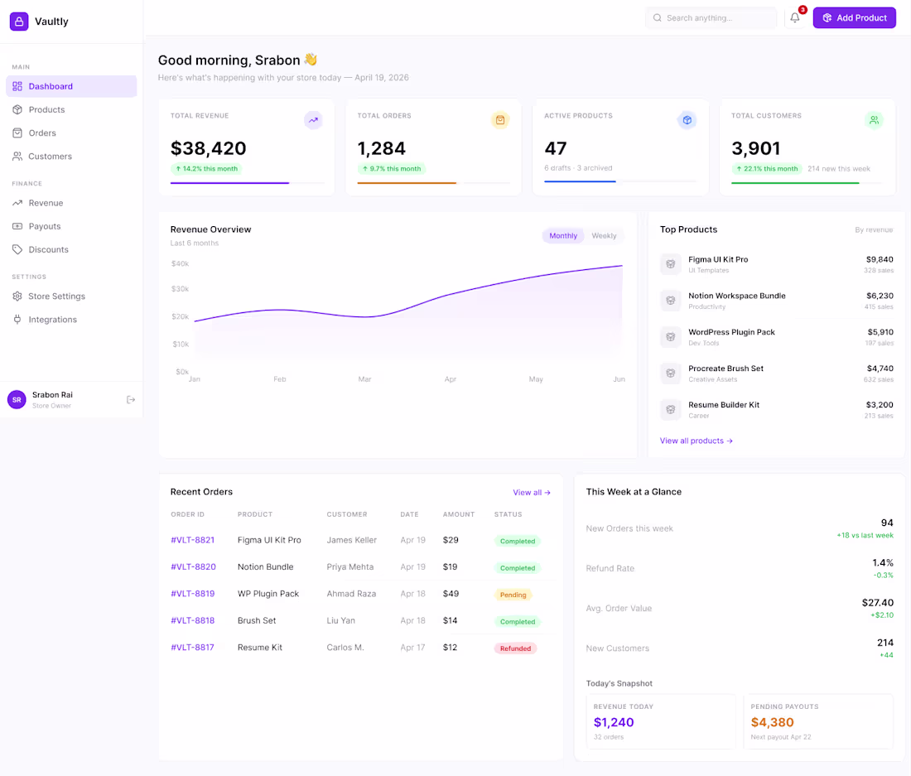Click the Discounts tag icon in sidebar

tap(17, 249)
